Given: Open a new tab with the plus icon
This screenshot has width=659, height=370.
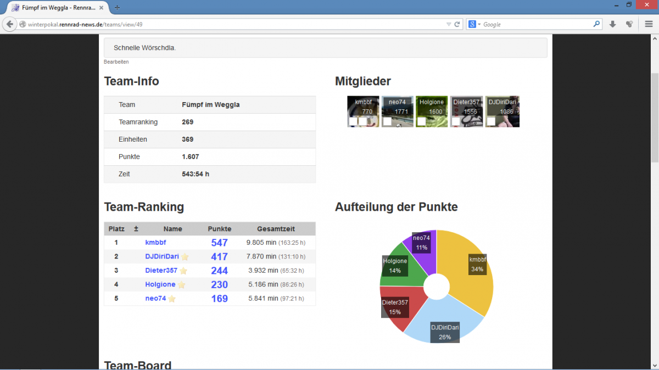Looking at the screenshot, I should pyautogui.click(x=117, y=7).
